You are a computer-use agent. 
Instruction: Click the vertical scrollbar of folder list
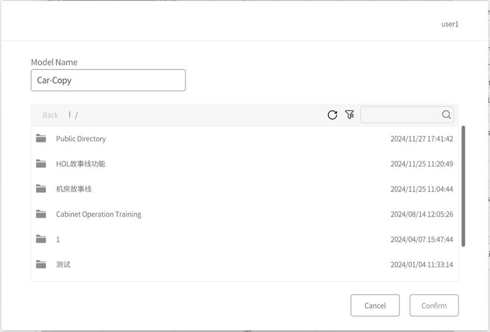[x=463, y=185]
